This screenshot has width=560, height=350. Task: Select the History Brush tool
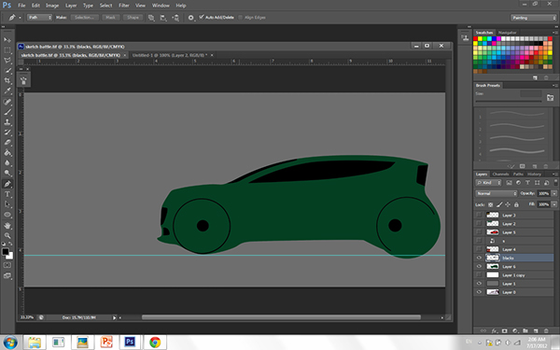tap(7, 133)
